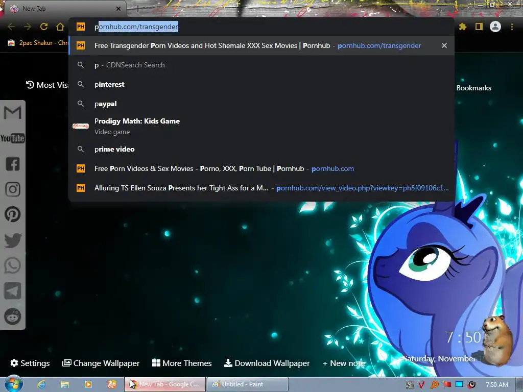Click Change Wallpaper

point(101,363)
